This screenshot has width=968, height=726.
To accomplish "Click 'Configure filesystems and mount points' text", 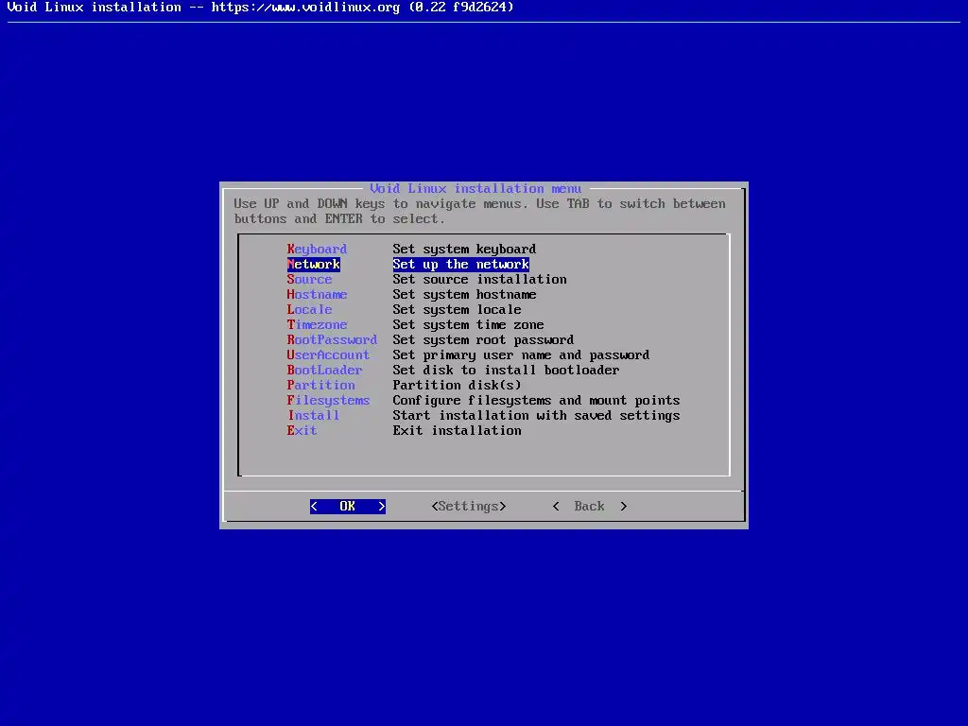I will click(537, 400).
